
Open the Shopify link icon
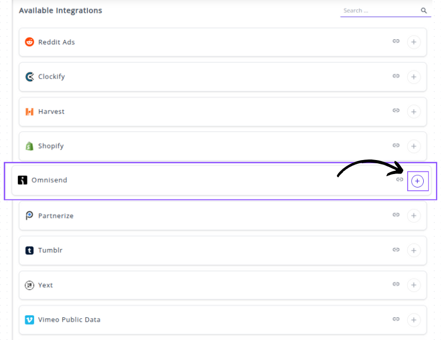coord(396,145)
